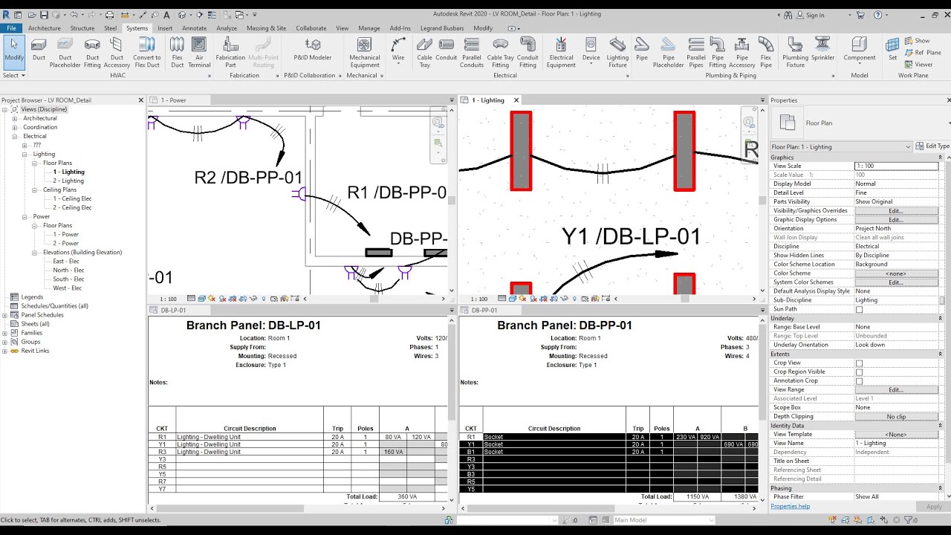Select the Duct Accessory tool
The image size is (951, 535).
(x=117, y=52)
